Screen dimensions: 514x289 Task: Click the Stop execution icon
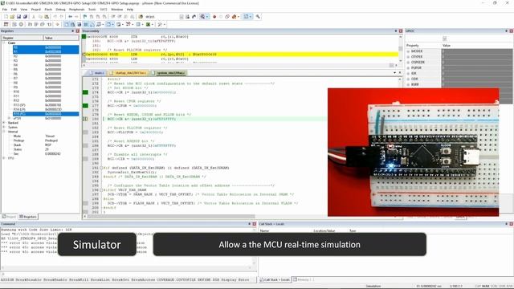tap(21, 24)
